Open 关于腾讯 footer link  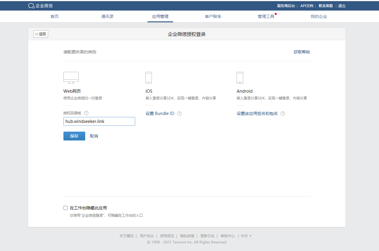pos(126,236)
